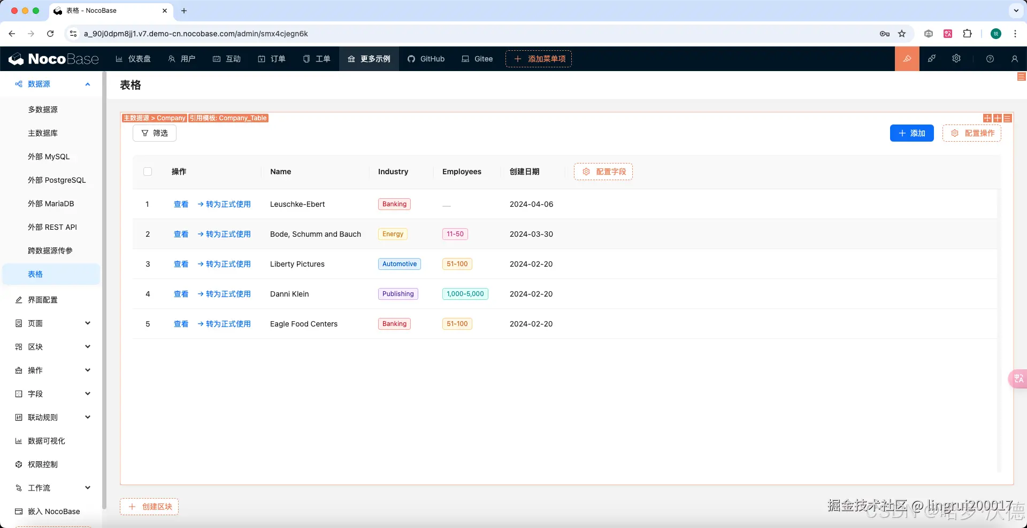Viewport: 1027px width, 528px height.
Task: Open the Chrome profile avatar
Action: click(x=996, y=34)
